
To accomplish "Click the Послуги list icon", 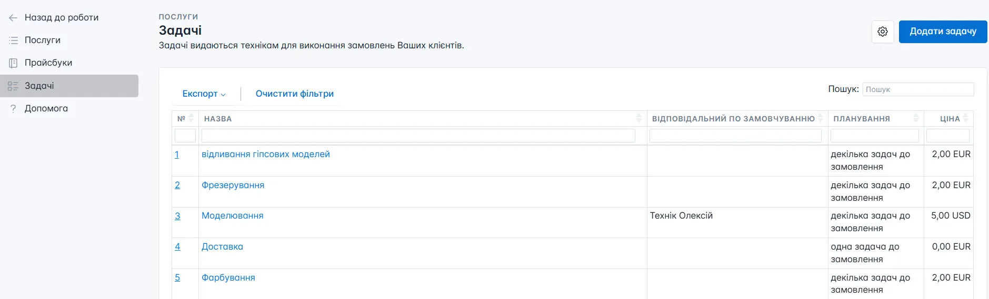I will tap(13, 40).
